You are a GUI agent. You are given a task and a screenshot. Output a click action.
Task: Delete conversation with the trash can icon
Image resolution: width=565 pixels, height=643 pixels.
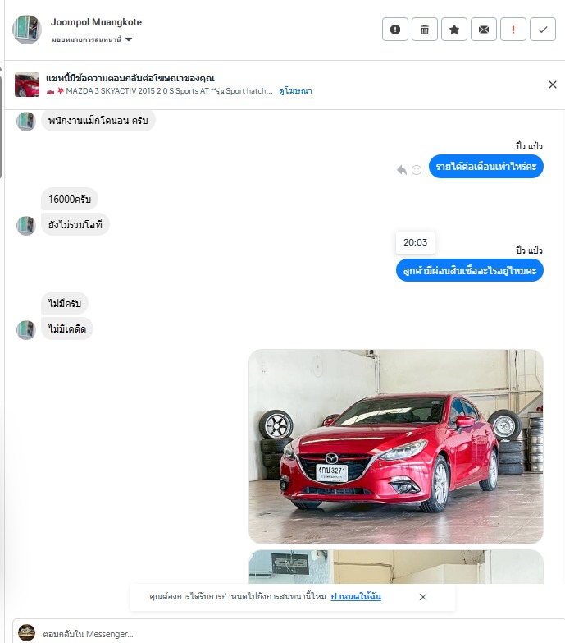[x=425, y=29]
